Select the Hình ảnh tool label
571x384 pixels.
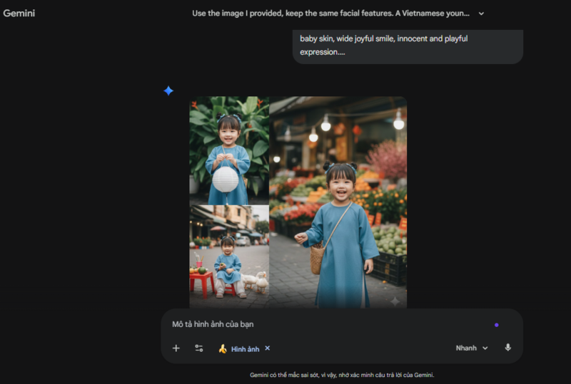245,349
